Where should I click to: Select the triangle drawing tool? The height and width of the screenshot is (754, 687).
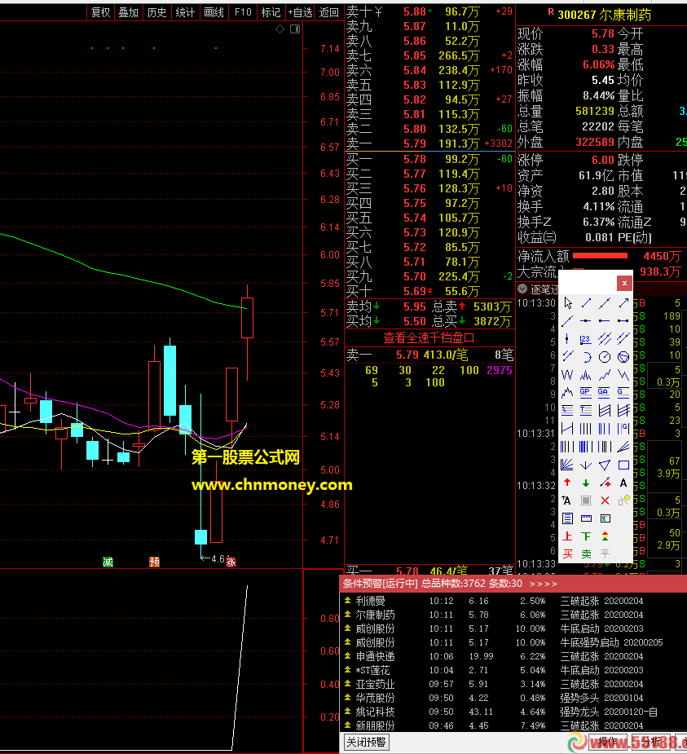coord(605,465)
